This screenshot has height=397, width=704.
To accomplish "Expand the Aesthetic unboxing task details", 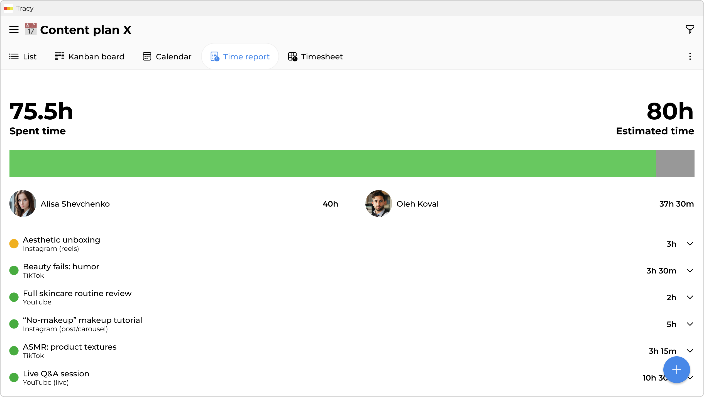I will pos(690,244).
